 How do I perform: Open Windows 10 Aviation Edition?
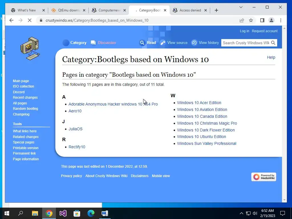coord(202,109)
